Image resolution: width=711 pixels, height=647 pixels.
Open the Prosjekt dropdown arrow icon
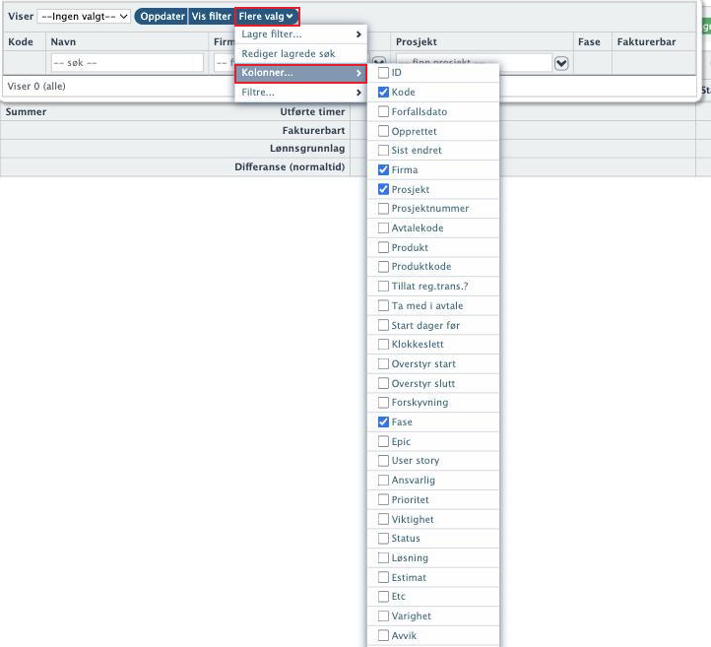[x=561, y=63]
